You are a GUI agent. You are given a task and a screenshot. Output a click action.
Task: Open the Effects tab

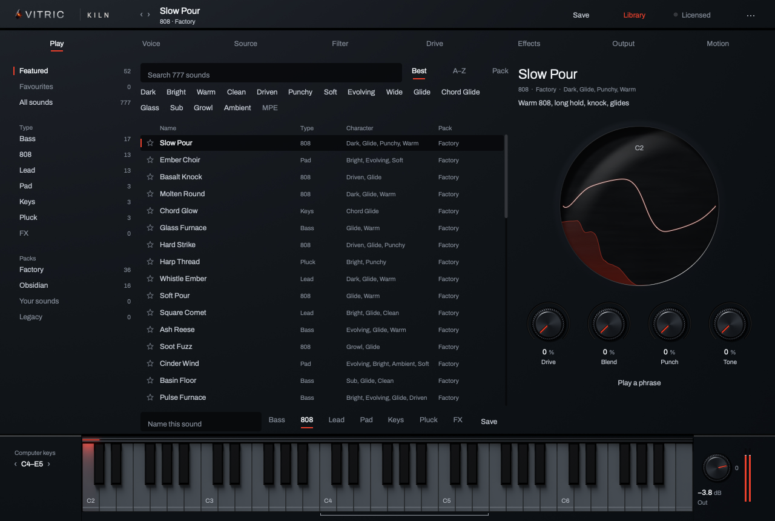(529, 44)
